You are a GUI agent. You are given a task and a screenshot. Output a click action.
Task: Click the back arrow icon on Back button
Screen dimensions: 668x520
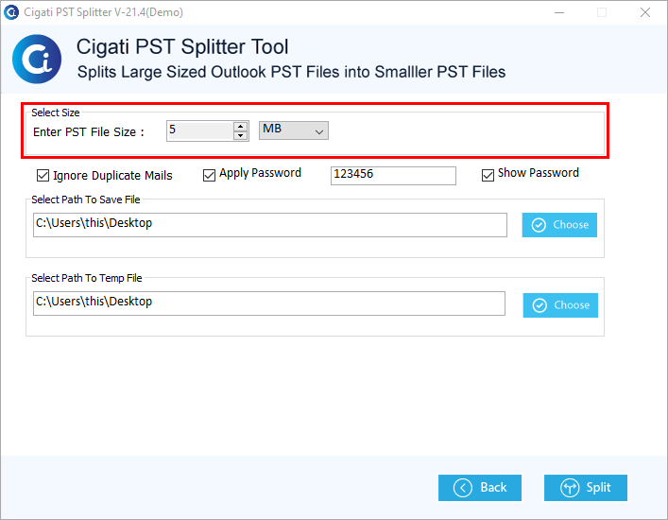click(463, 488)
